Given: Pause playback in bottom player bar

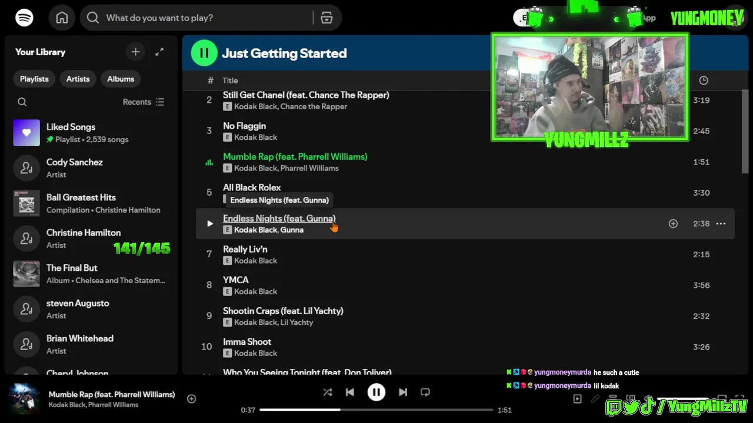Looking at the screenshot, I should click(376, 392).
